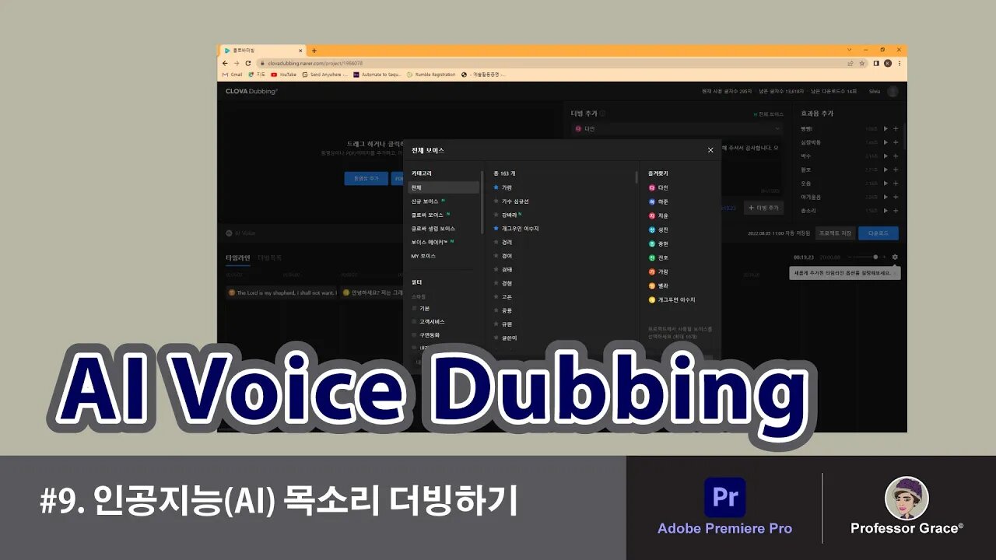Open the Gmail bookmark
The height and width of the screenshot is (560, 996).
point(233,75)
